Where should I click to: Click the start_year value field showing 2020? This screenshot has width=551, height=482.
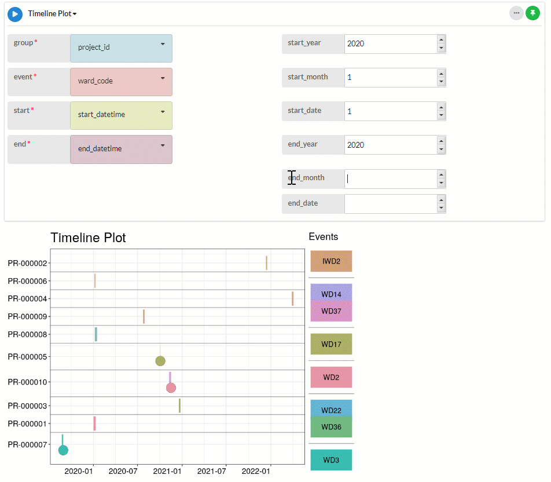pyautogui.click(x=388, y=44)
